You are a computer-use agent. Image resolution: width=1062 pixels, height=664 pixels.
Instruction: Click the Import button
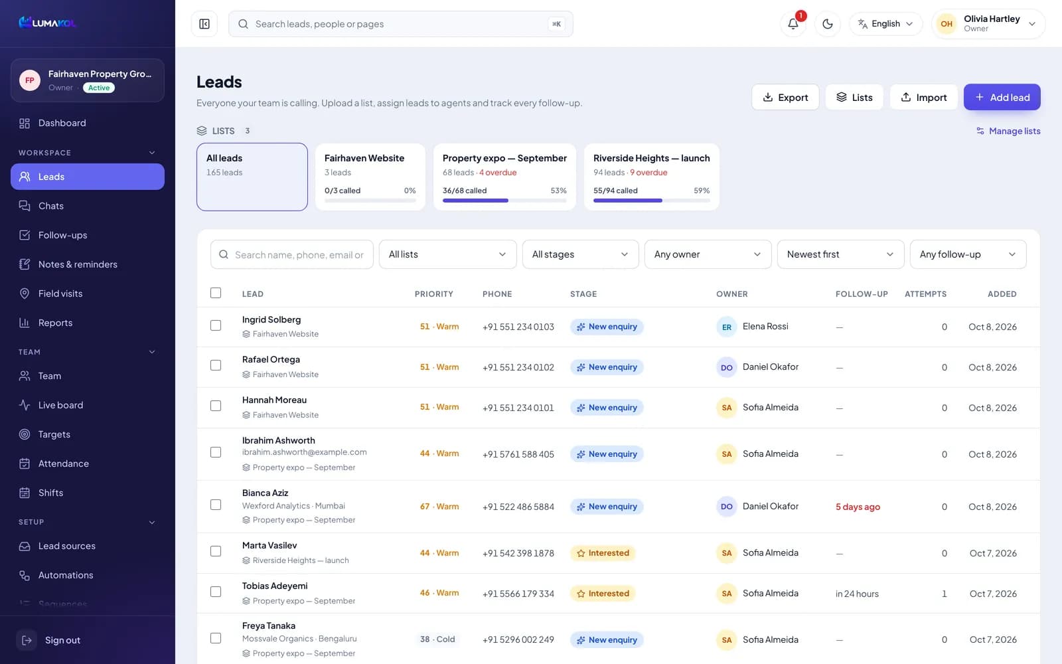click(x=923, y=97)
